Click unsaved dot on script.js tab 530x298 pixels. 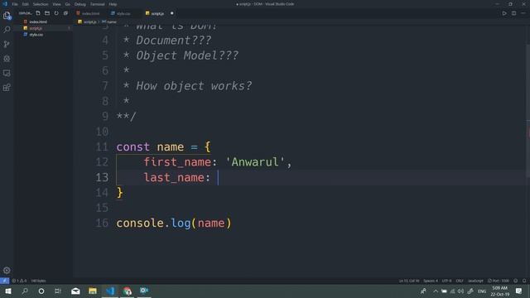tap(171, 13)
